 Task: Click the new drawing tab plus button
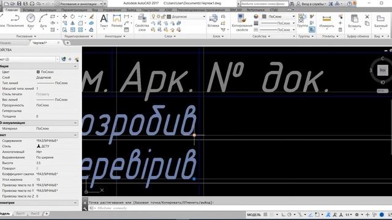(x=67, y=43)
